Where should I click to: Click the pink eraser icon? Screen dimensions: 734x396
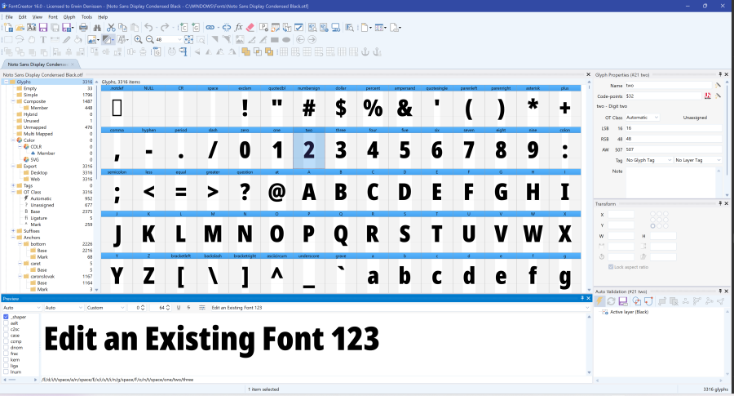click(250, 28)
